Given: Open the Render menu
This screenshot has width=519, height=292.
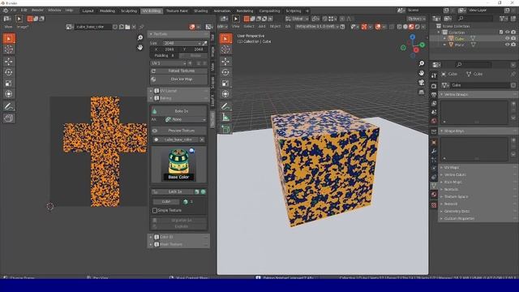Looking at the screenshot, I should pyautogui.click(x=37, y=11).
